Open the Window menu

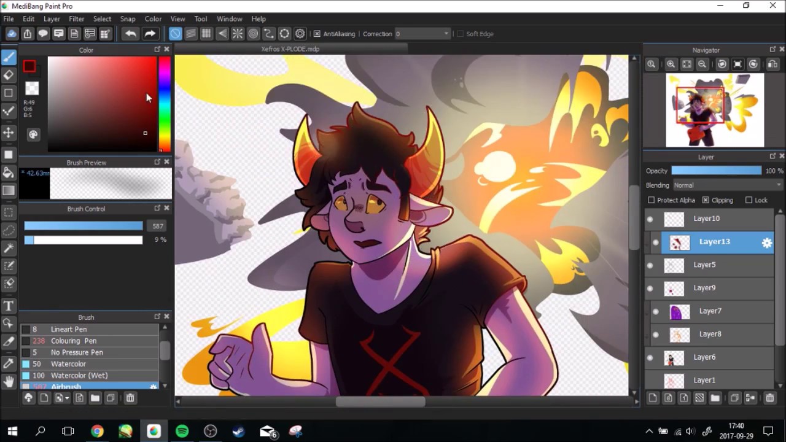(229, 19)
